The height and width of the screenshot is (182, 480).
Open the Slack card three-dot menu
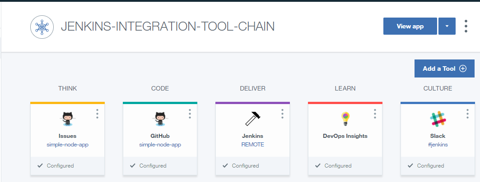coord(467,114)
